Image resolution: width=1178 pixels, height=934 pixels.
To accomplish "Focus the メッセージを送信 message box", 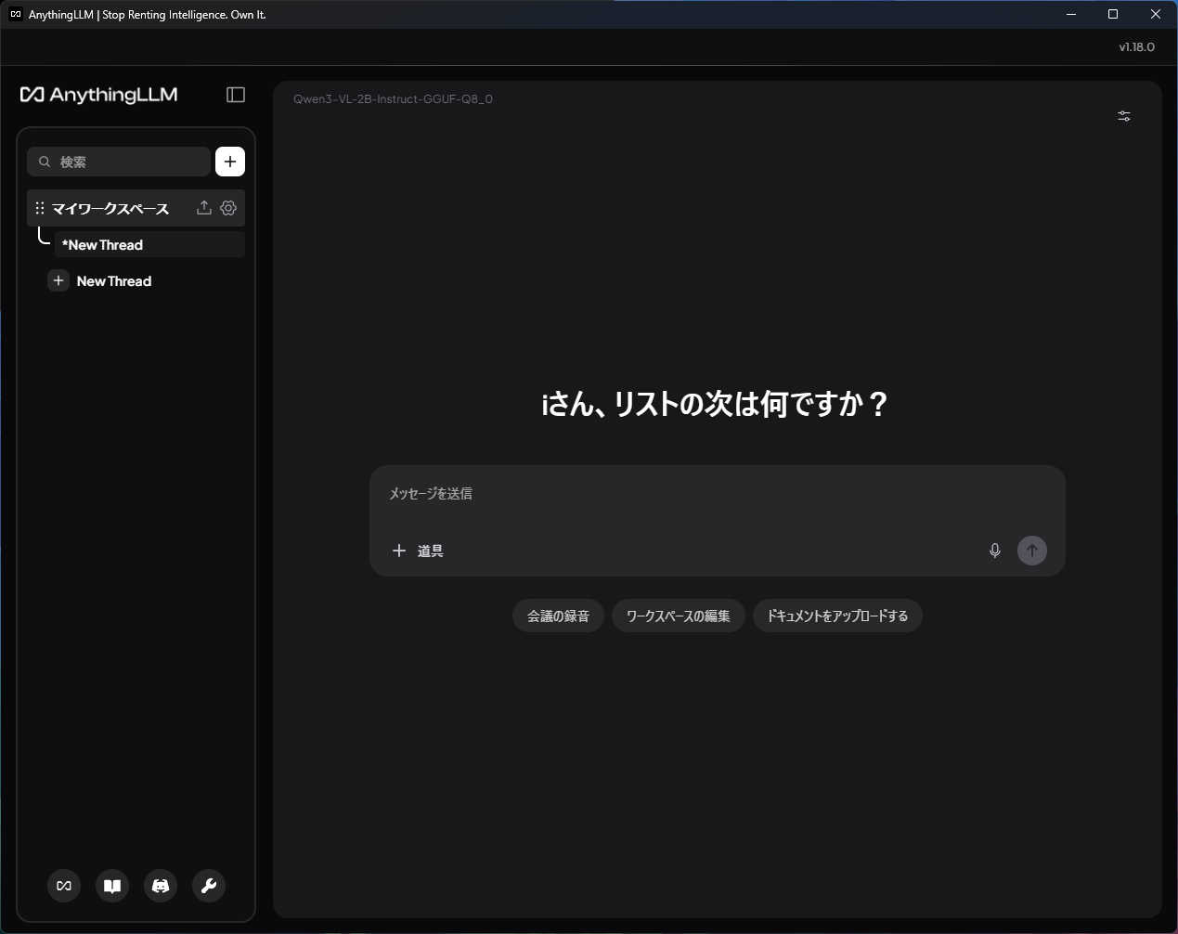I will [x=717, y=494].
